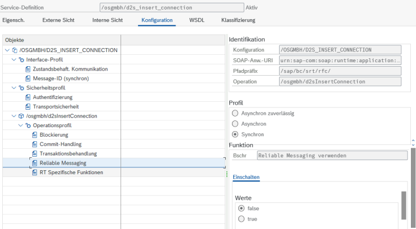This screenshot has height=229, width=416.
Task: Collapse the Operationsprofil node
Action: [20, 125]
